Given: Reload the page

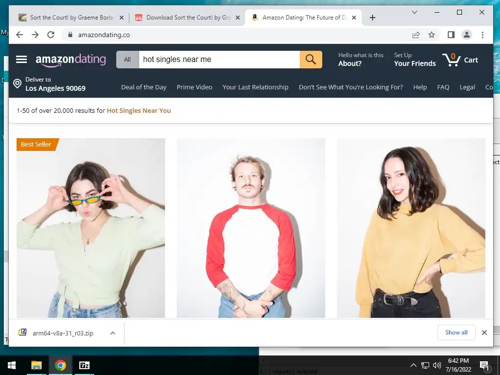Looking at the screenshot, I should pos(51,35).
